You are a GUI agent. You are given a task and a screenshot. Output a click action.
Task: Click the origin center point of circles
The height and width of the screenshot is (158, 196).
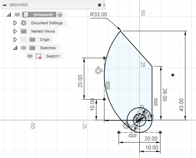pos(139,120)
